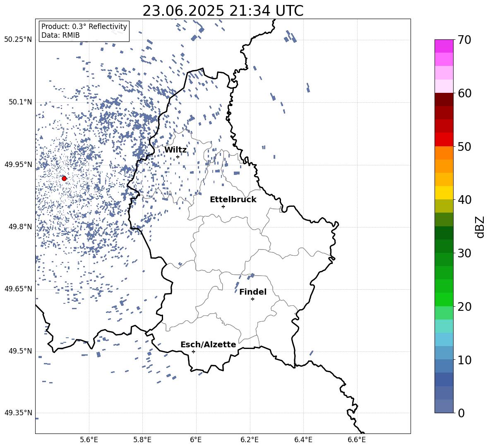Click the 50 colorbar tick label
Viewport: 490px width, 448px height.
tap(464, 146)
